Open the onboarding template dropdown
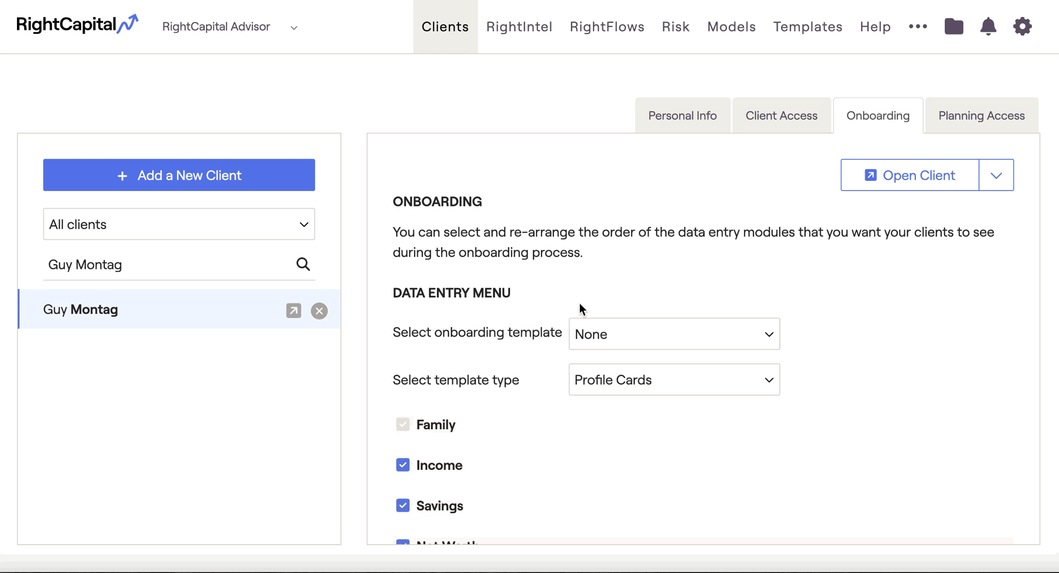The height and width of the screenshot is (573, 1059). [674, 334]
